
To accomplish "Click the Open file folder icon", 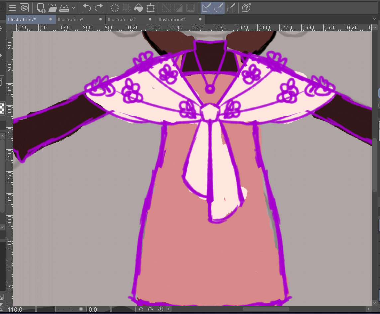I will coord(52,8).
